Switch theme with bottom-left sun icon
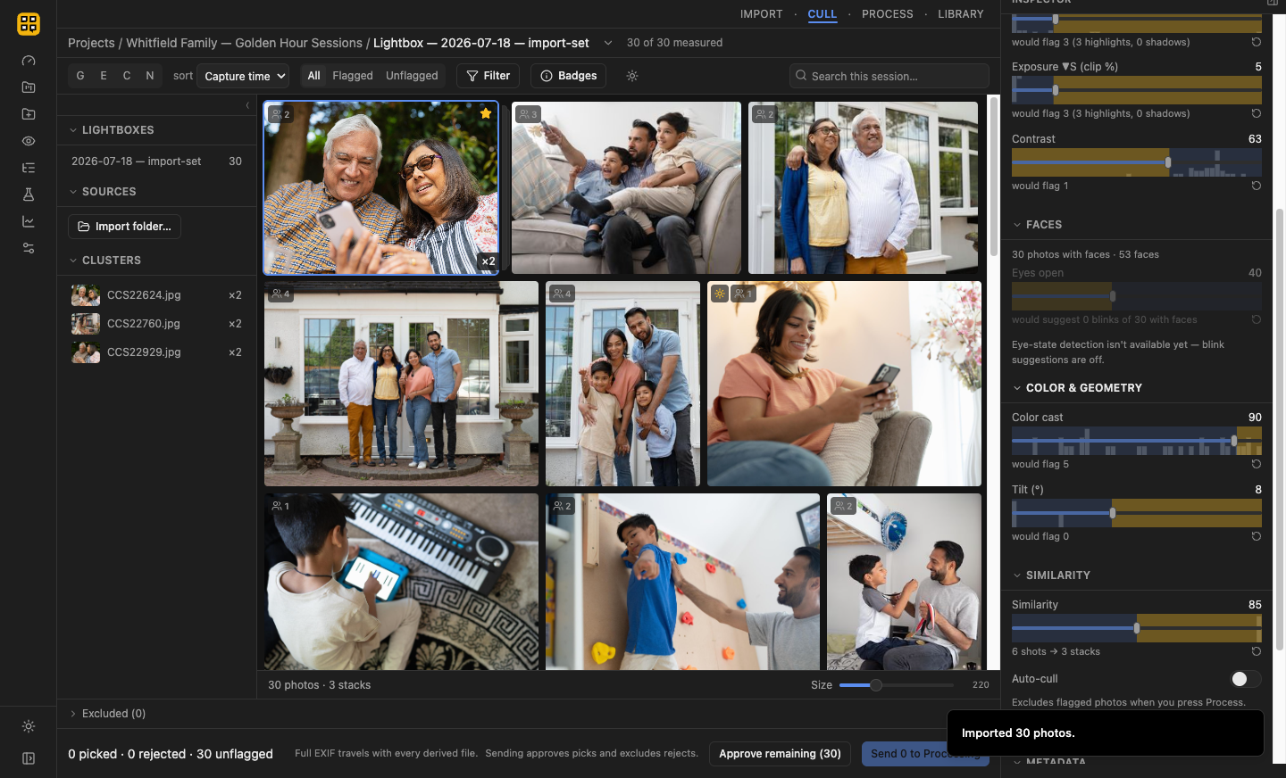The height and width of the screenshot is (778, 1286). pos(29,726)
